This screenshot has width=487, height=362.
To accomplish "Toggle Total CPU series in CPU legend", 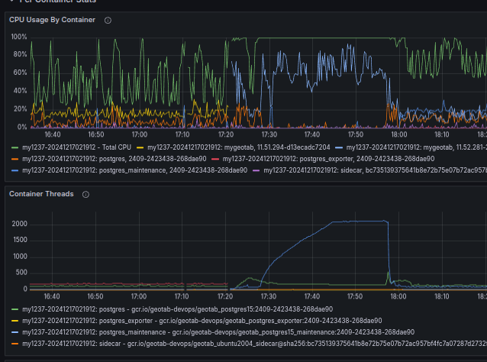I will (x=77, y=147).
